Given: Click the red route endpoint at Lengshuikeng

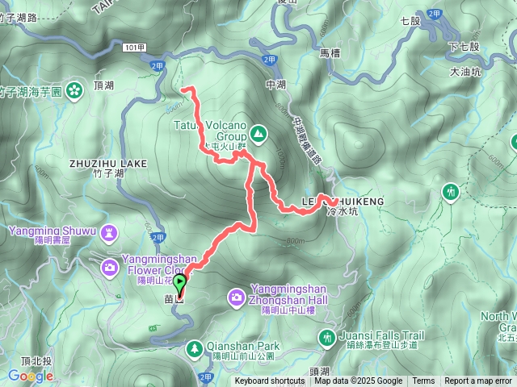Looking at the screenshot, I should click(334, 203).
